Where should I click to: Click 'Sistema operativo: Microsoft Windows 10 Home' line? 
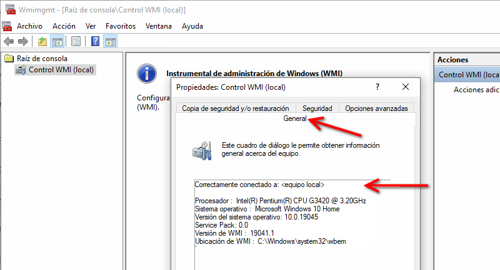pos(267,209)
